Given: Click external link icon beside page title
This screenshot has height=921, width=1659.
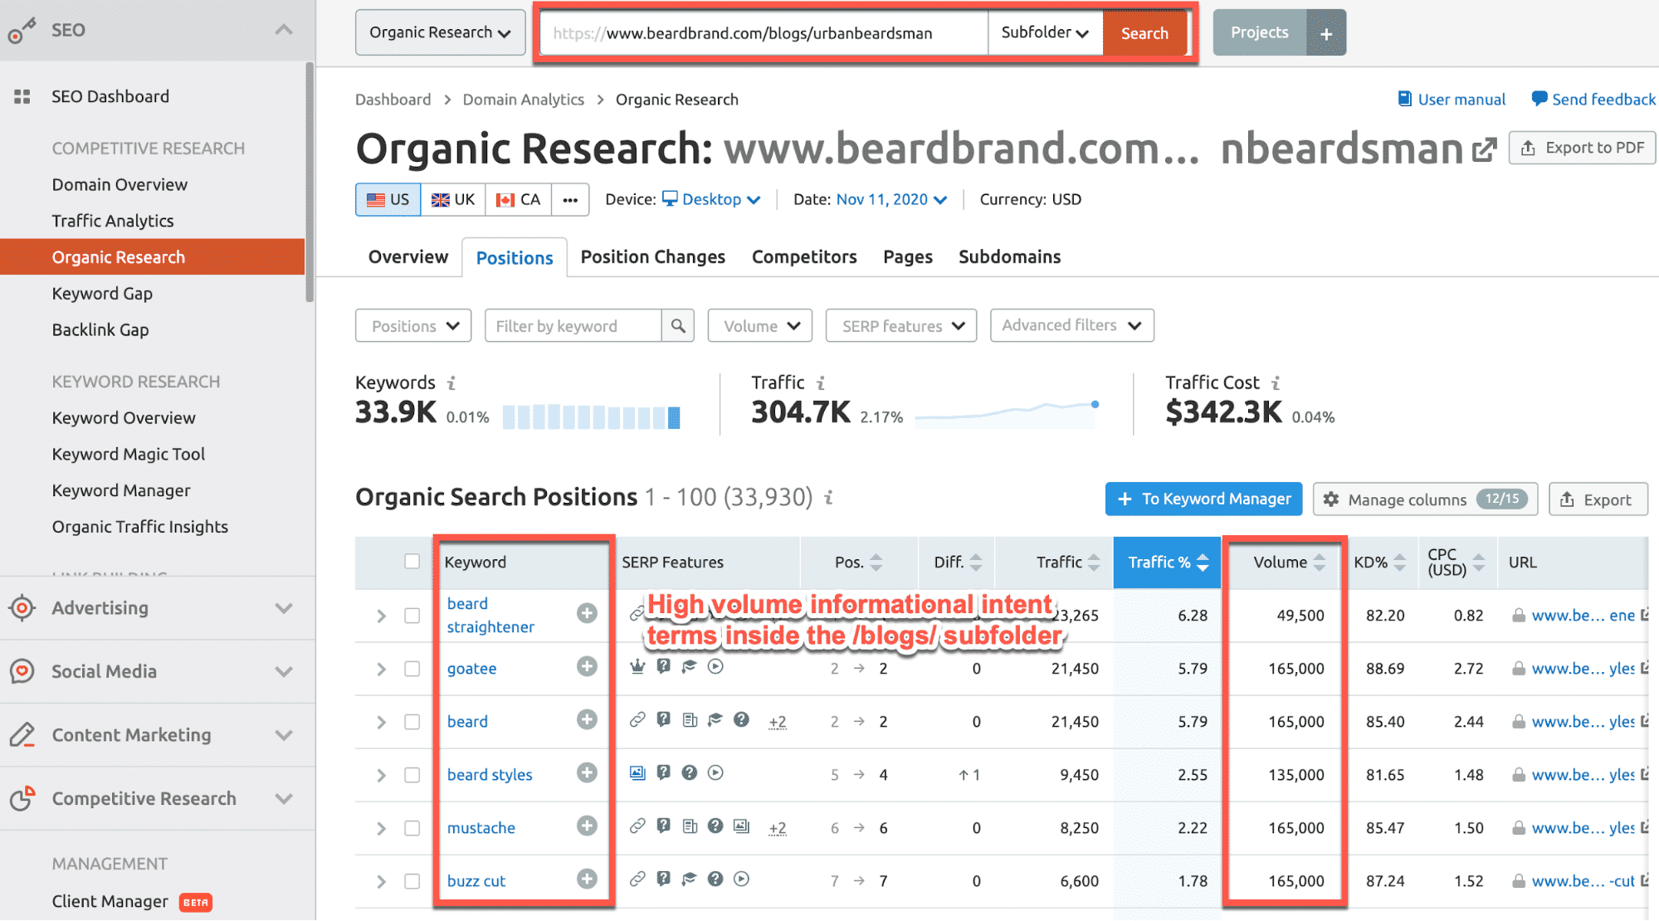Looking at the screenshot, I should click(1484, 149).
